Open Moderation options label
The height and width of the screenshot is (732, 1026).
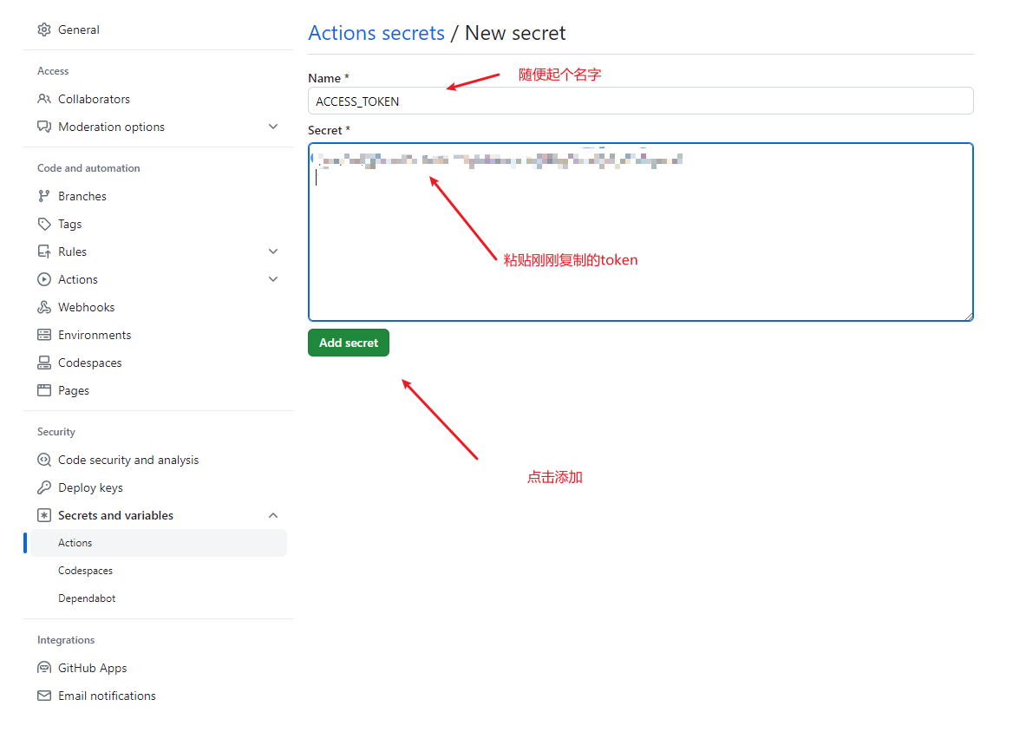pos(111,127)
